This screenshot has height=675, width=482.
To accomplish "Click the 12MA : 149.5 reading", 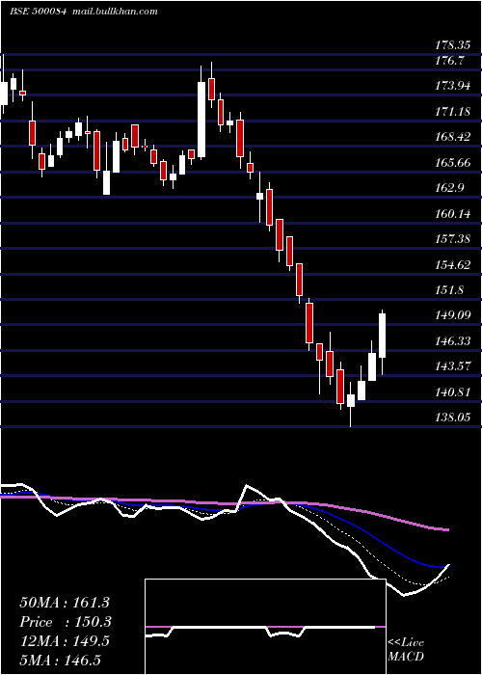I will [x=65, y=641].
